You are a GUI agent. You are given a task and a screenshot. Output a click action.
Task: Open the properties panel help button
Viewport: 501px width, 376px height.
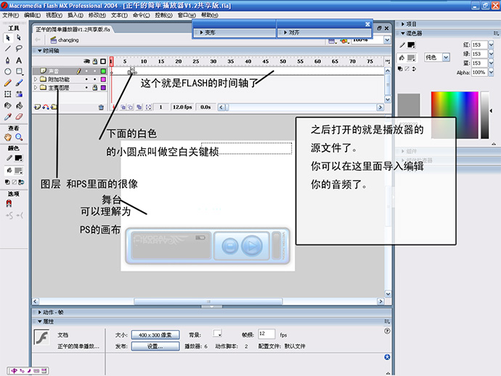(387, 331)
